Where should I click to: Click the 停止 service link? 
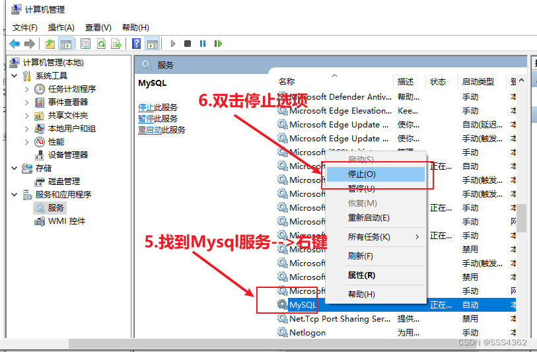(x=146, y=107)
